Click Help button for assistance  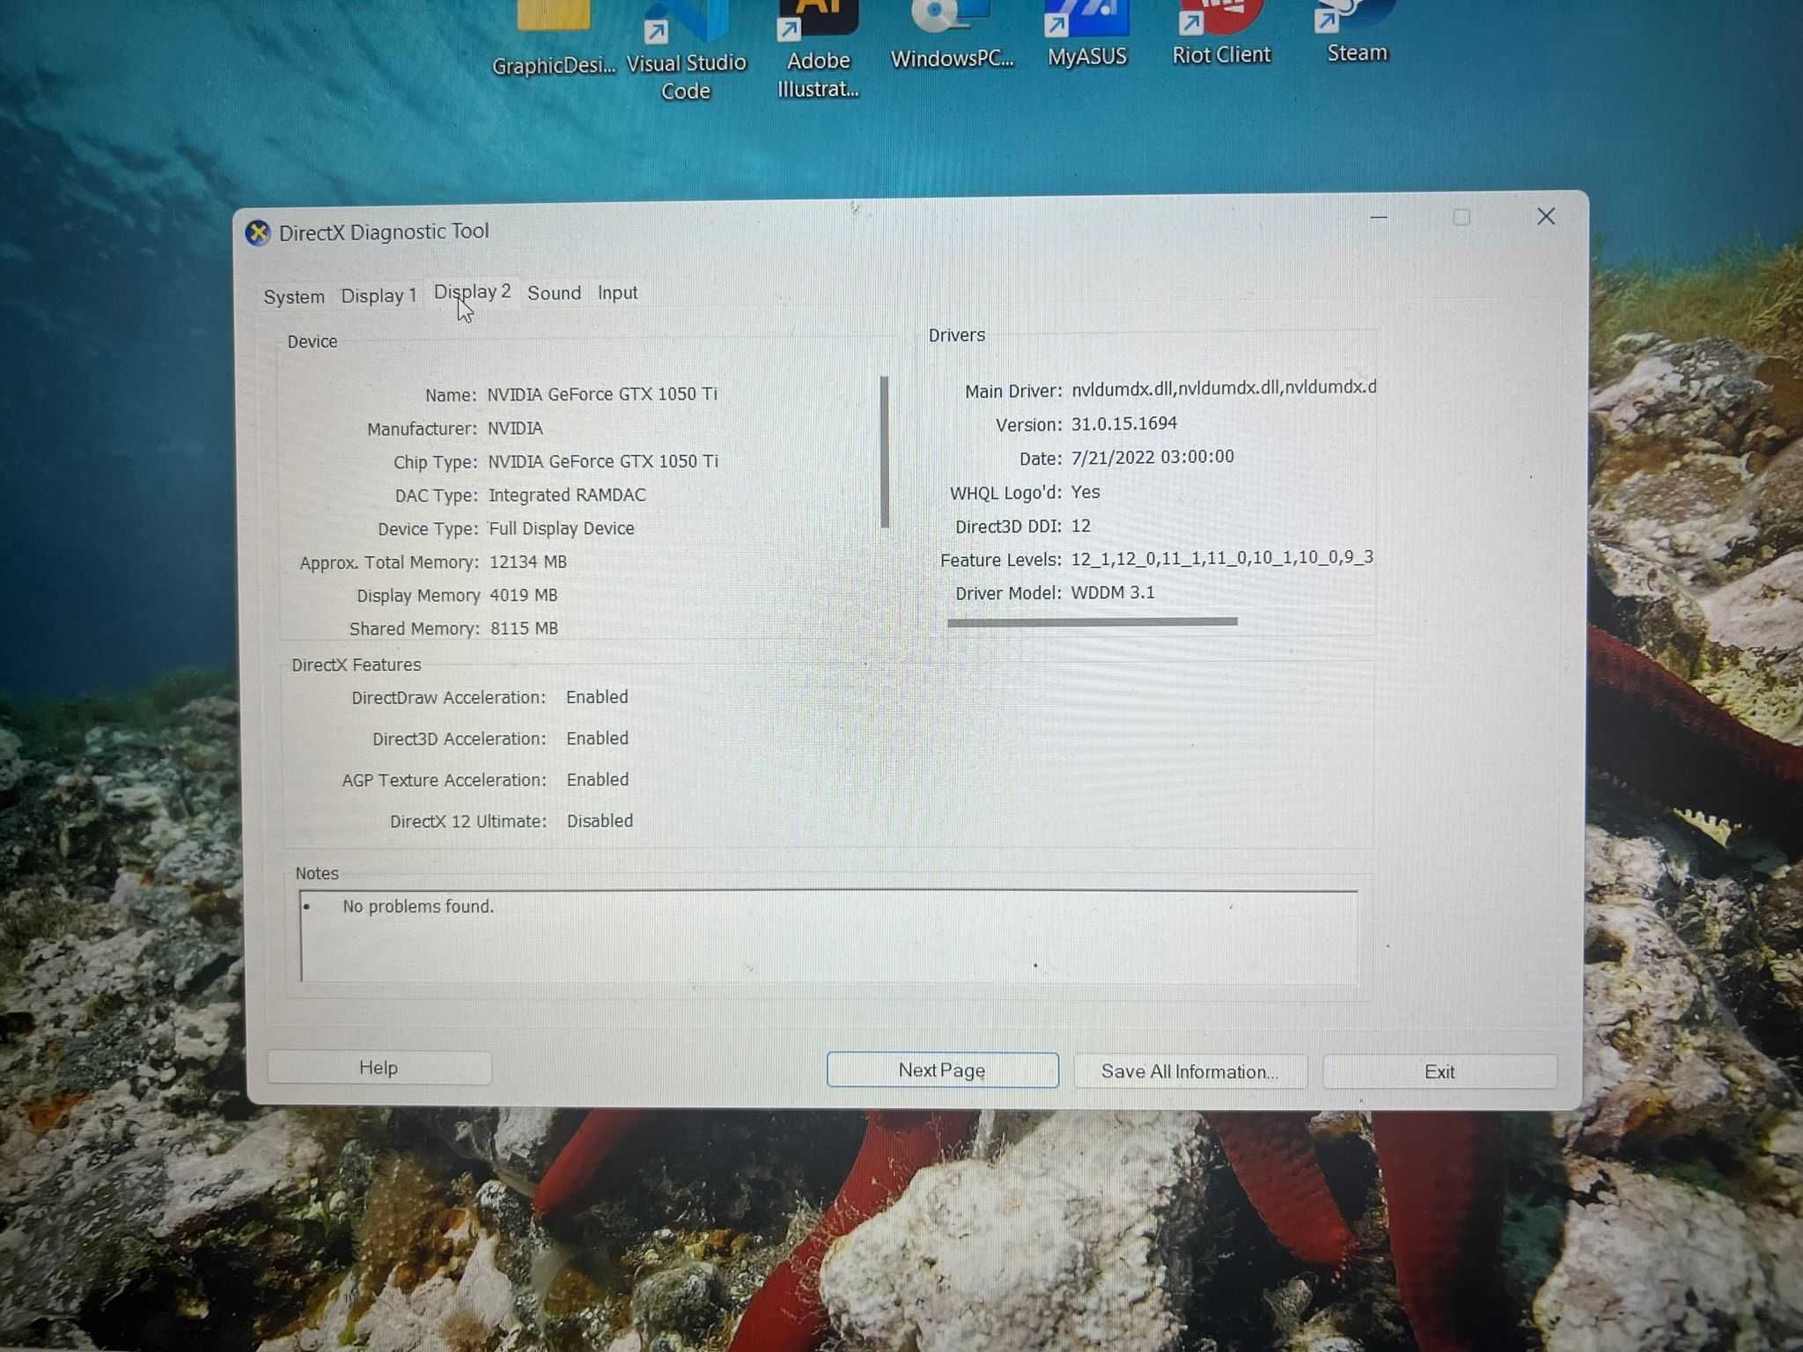(375, 1069)
